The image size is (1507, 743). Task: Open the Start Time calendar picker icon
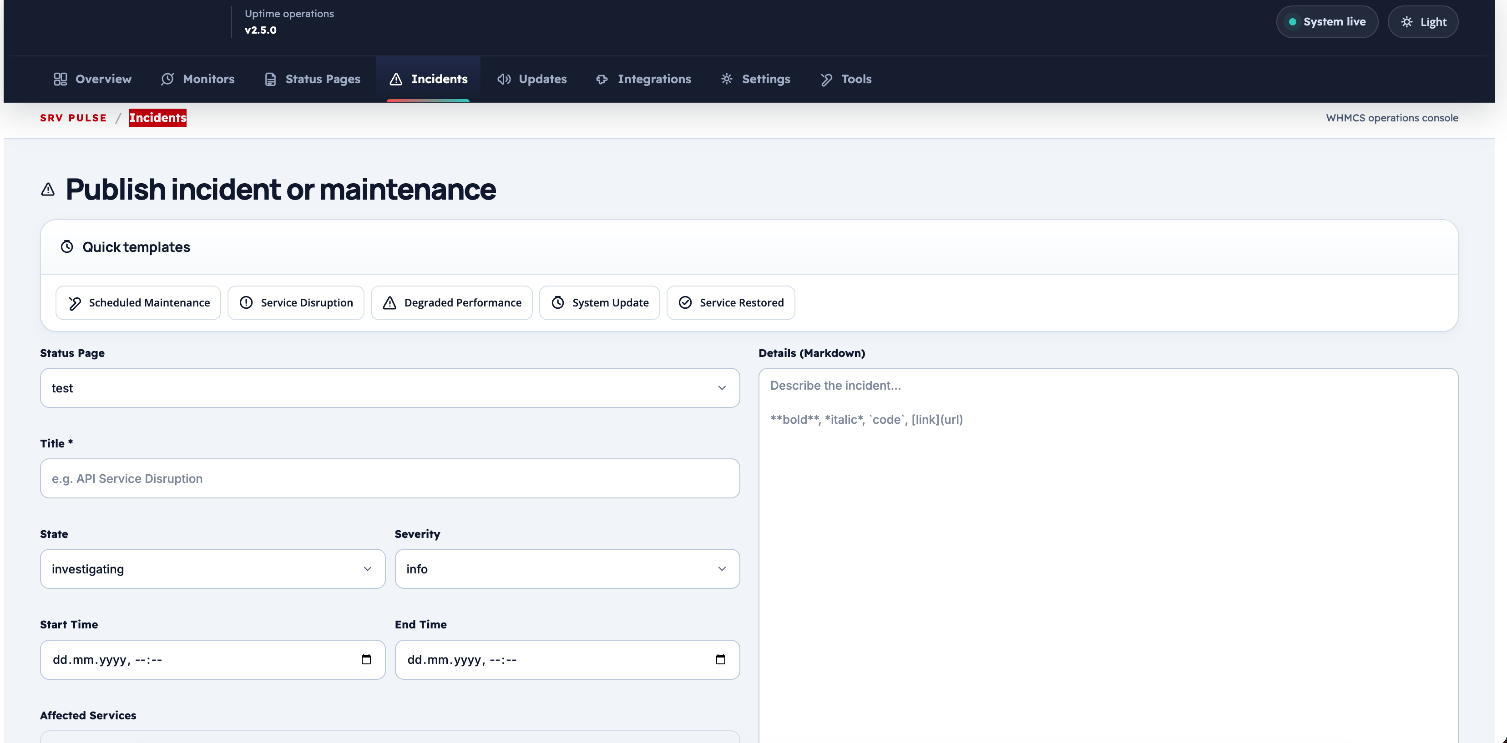click(x=366, y=660)
